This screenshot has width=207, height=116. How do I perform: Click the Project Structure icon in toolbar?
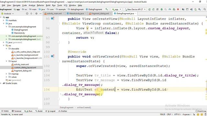183,9
